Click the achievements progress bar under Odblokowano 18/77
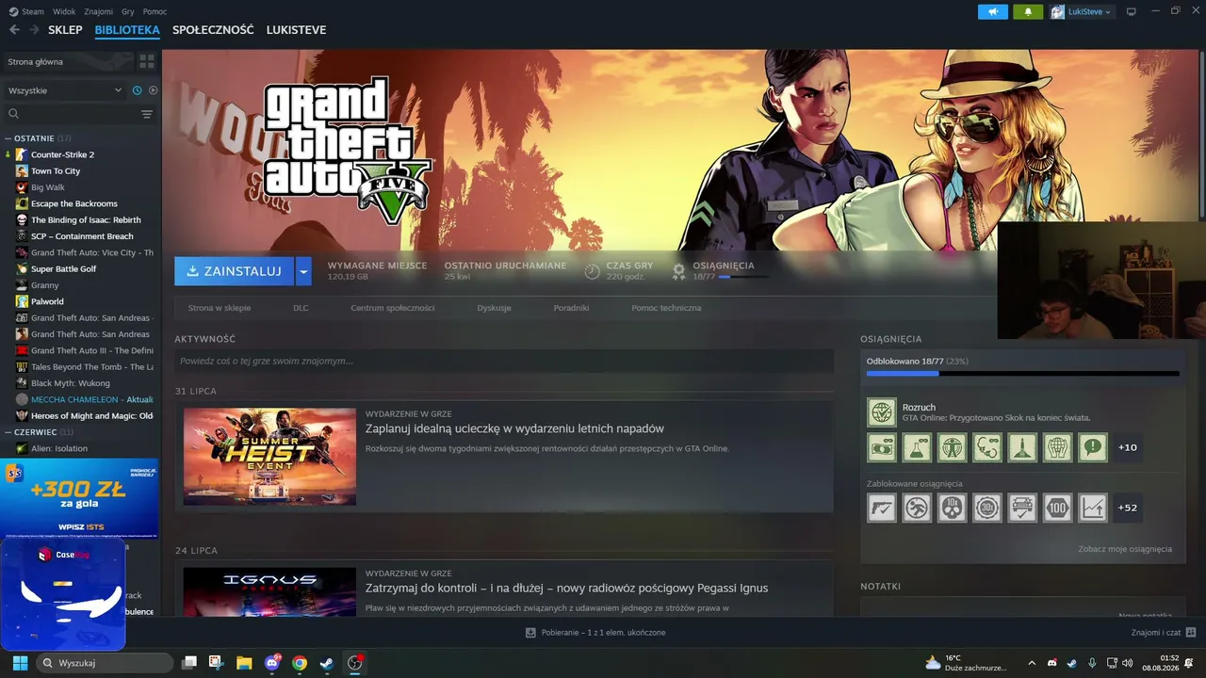1206x678 pixels. point(1023,374)
